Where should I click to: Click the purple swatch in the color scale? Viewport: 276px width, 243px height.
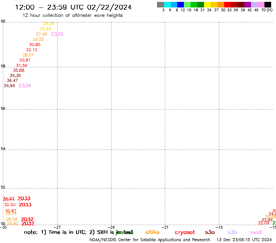(248, 4)
